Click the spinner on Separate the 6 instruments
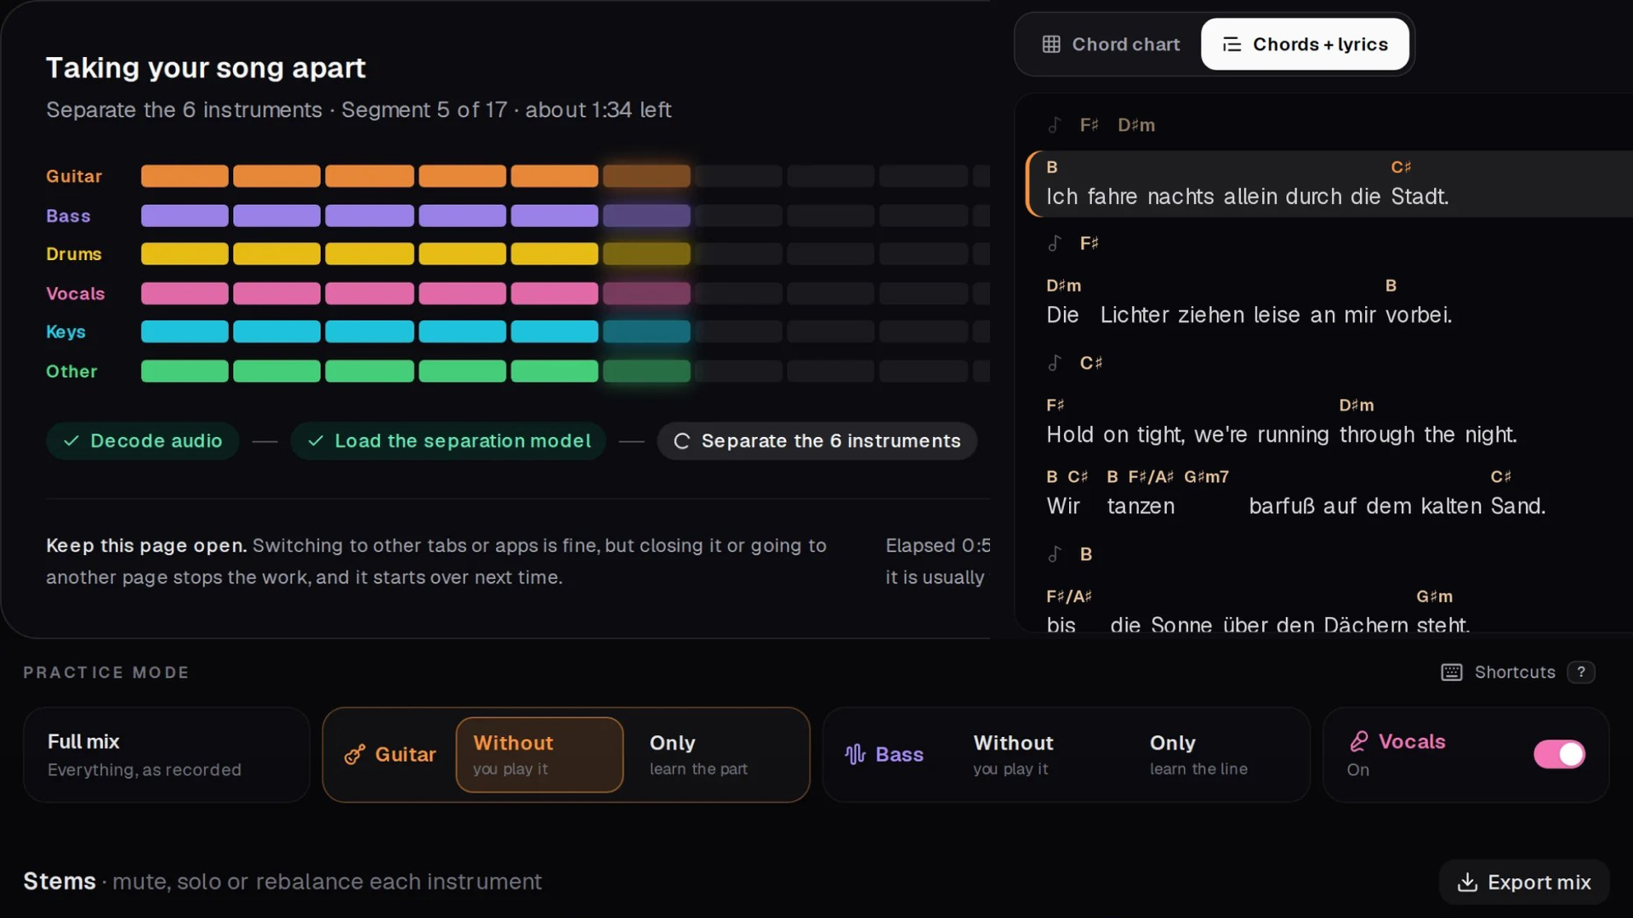The height and width of the screenshot is (918, 1633). coord(681,441)
